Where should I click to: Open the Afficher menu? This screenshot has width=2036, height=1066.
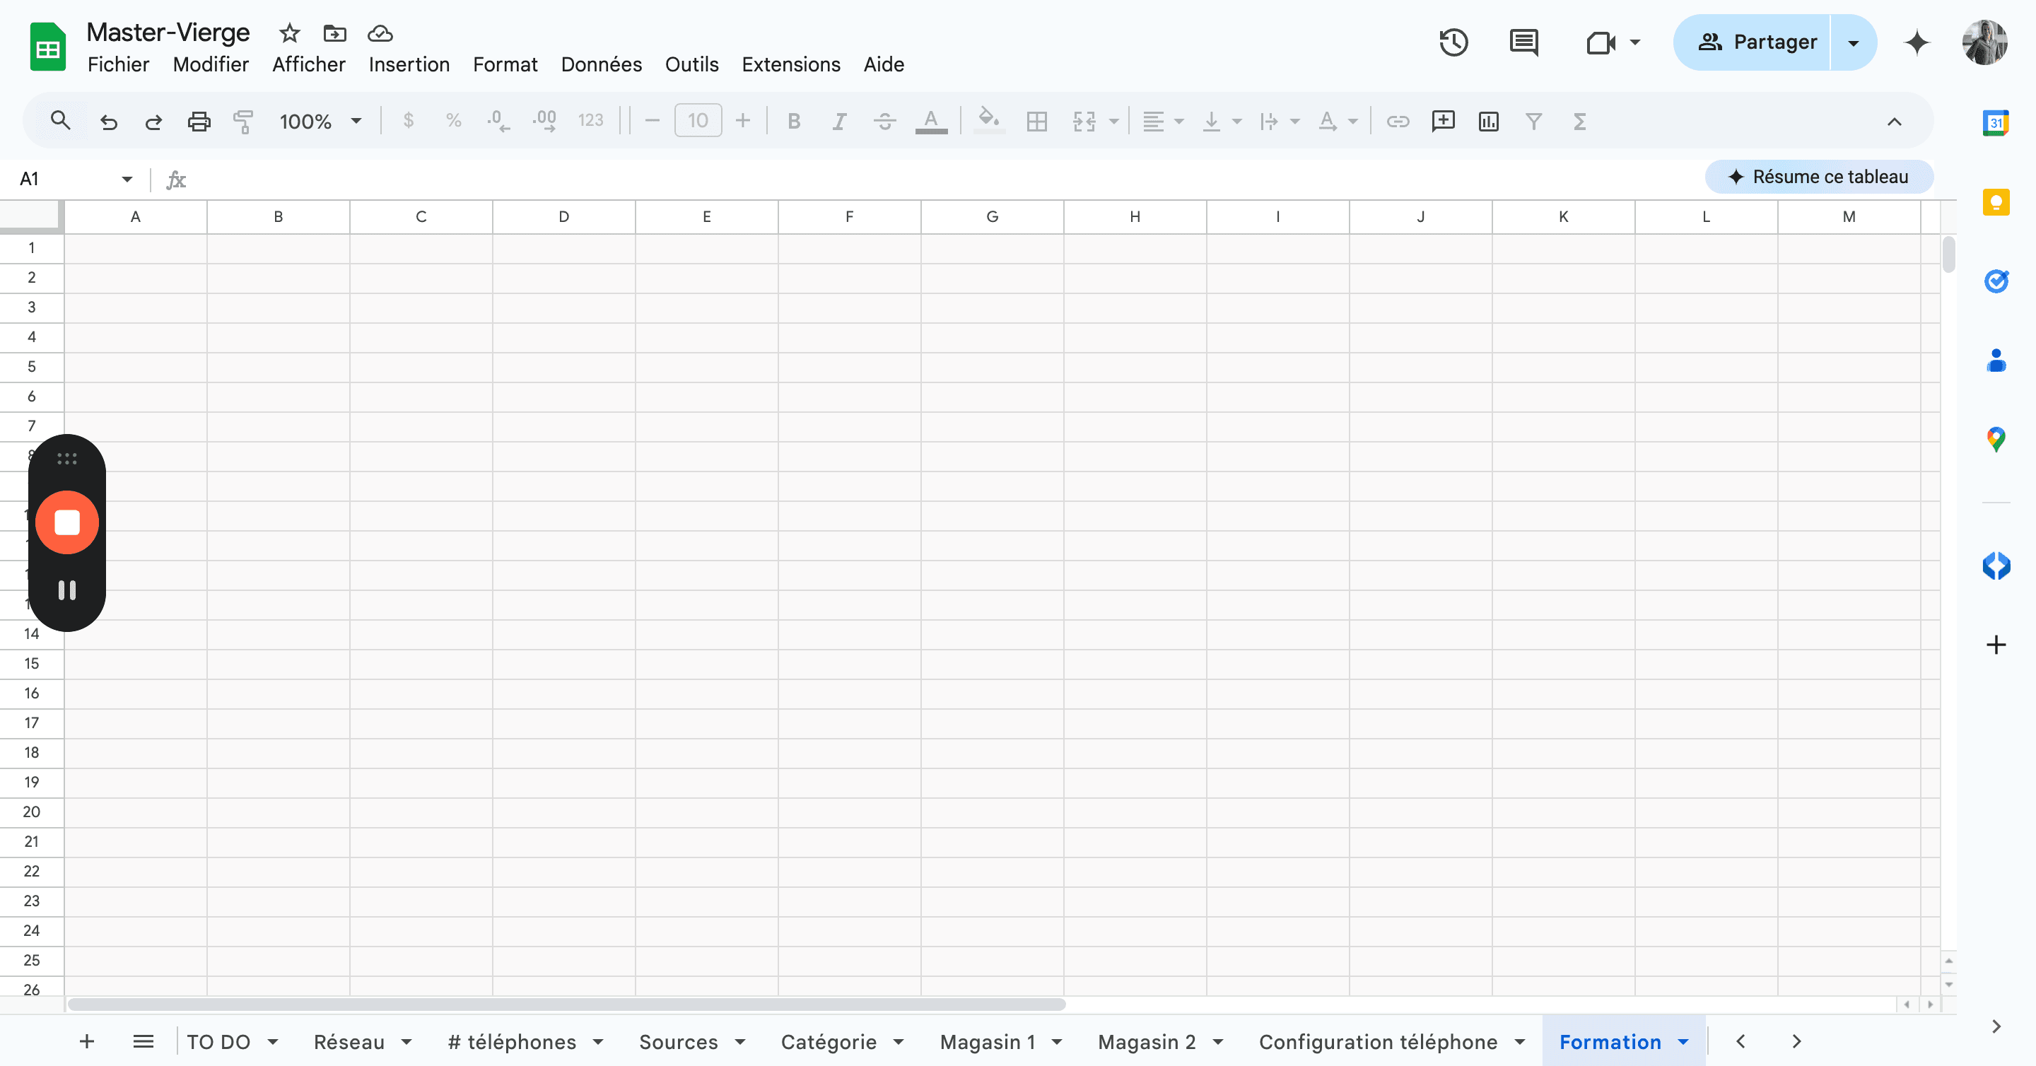[x=308, y=64]
